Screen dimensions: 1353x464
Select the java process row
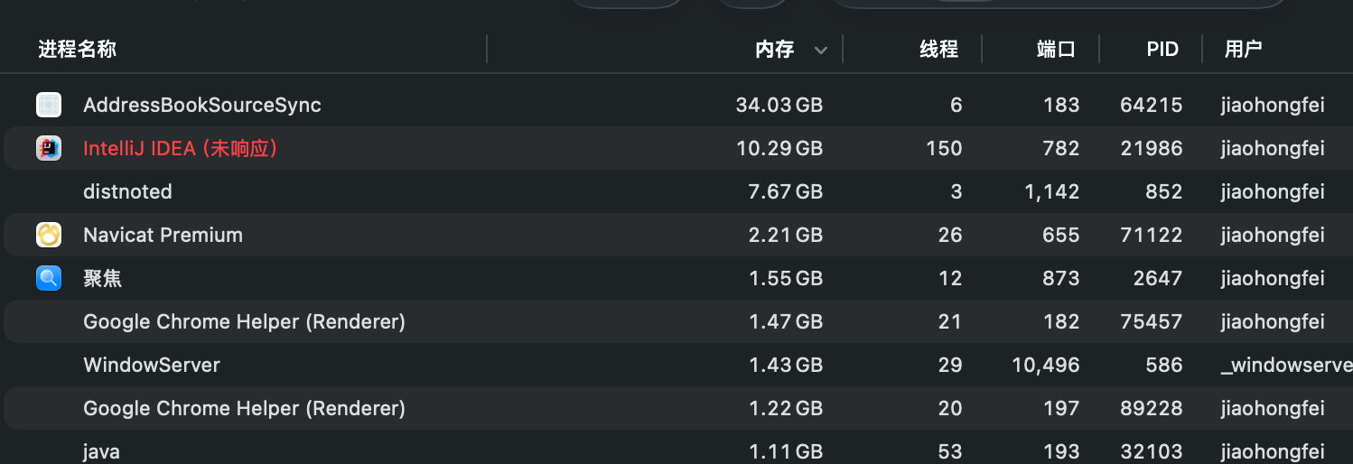pos(101,450)
